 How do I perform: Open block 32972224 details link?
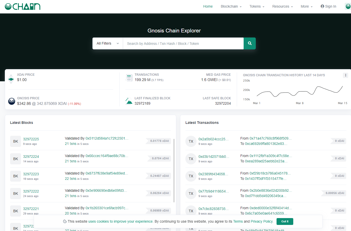[31, 156]
